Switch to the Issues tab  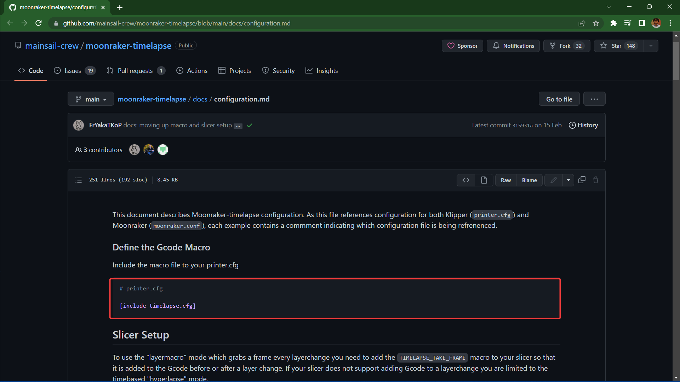(75, 71)
